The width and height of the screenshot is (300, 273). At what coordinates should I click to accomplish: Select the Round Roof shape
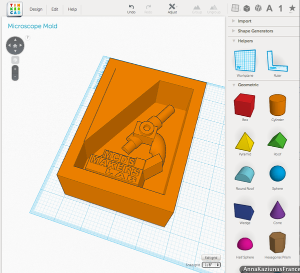click(245, 178)
